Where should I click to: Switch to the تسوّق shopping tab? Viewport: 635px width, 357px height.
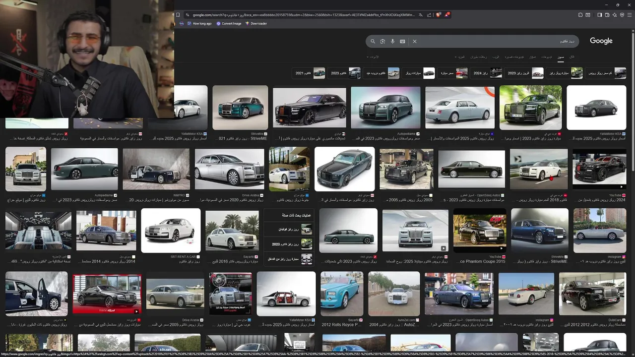(533, 57)
